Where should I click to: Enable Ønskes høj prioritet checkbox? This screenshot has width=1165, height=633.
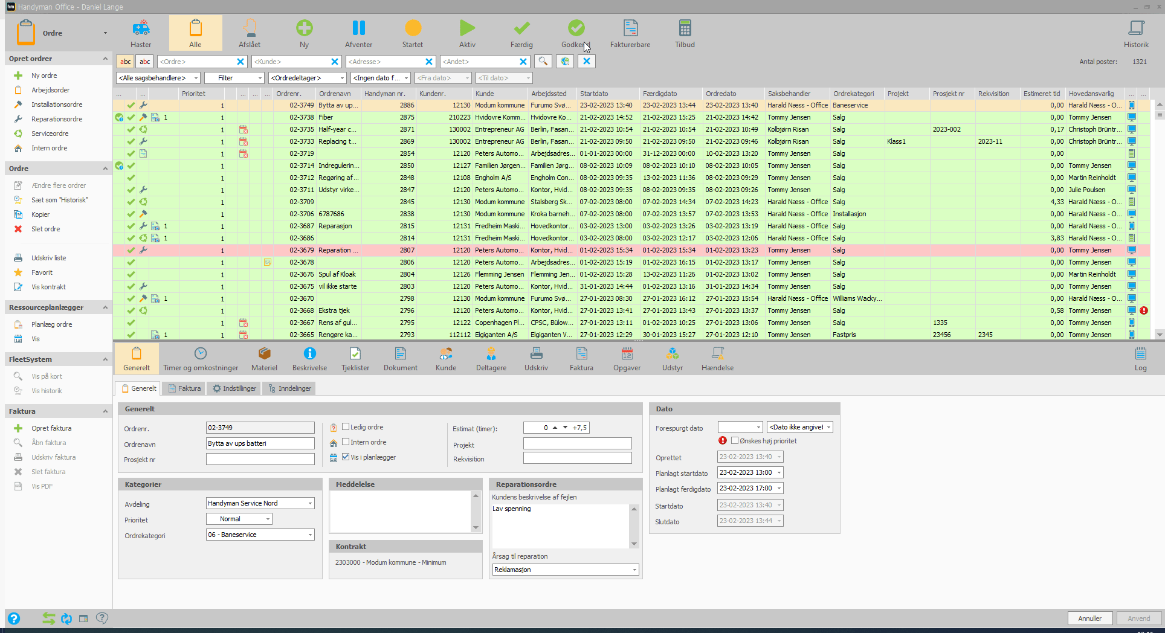point(735,440)
